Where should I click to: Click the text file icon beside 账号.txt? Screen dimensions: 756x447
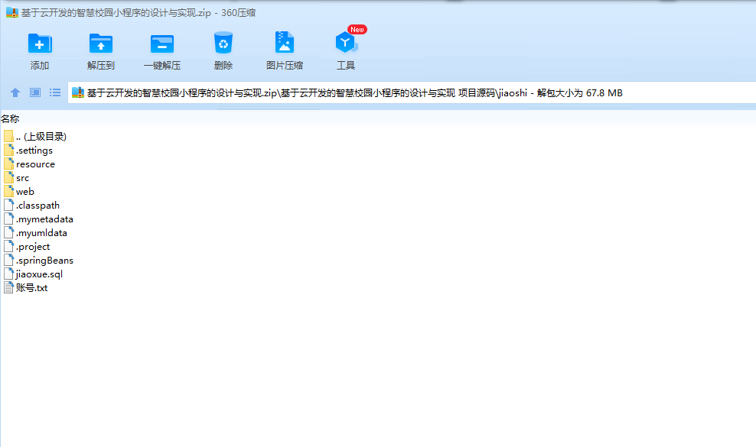(x=8, y=288)
